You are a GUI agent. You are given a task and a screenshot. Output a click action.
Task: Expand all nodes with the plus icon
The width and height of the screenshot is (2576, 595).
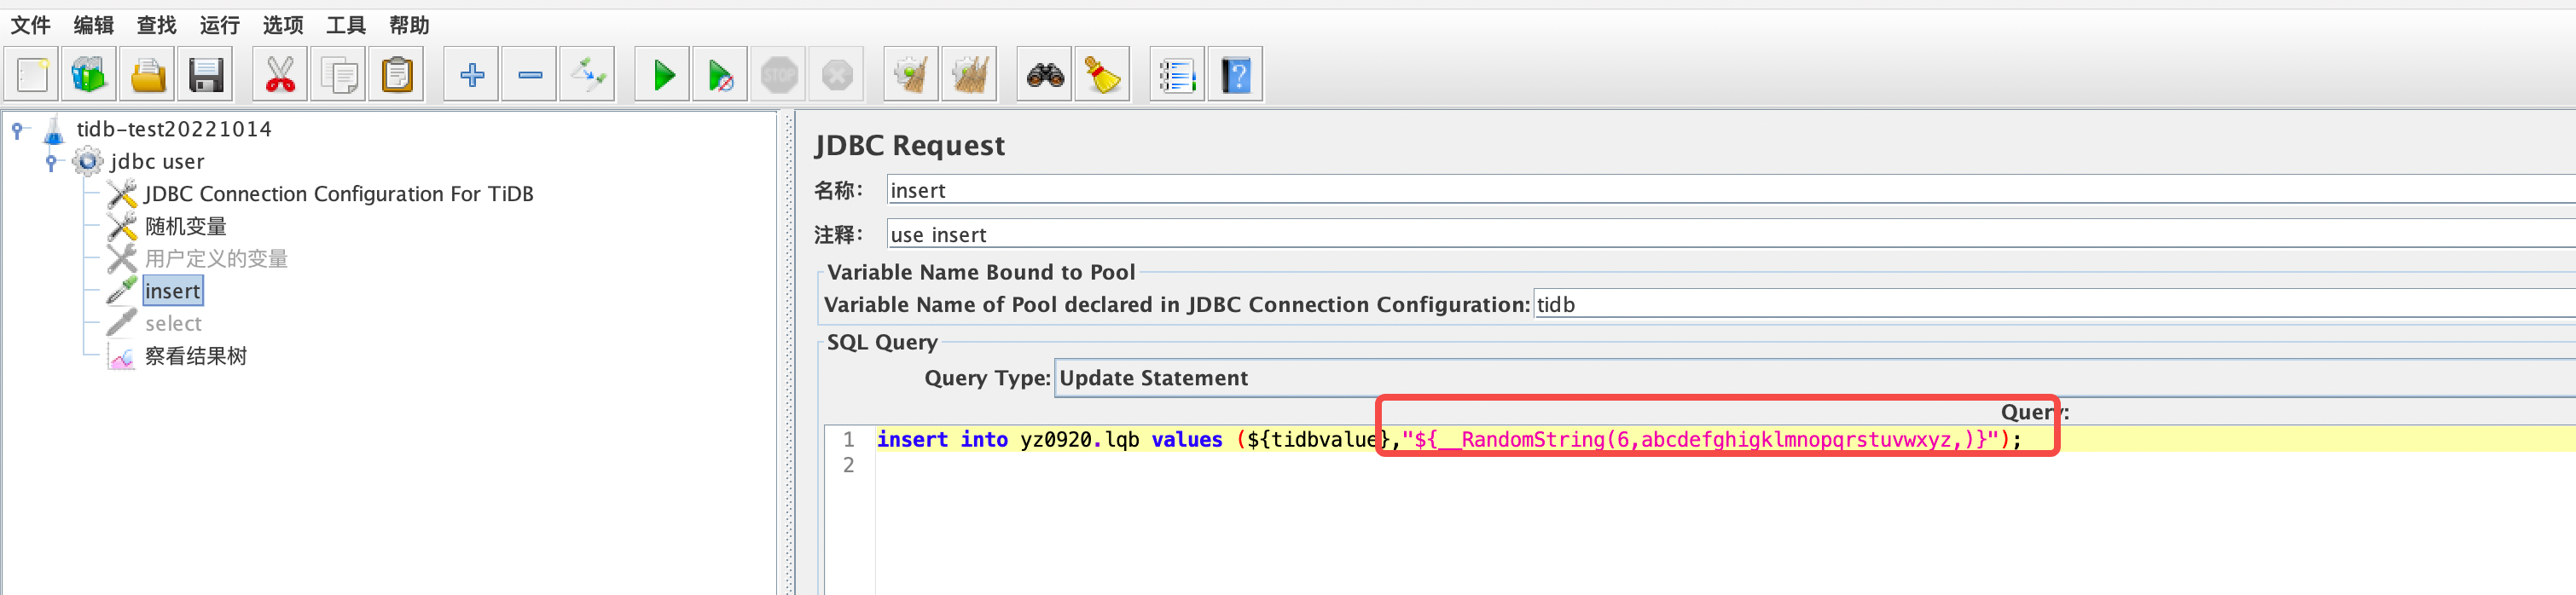[x=472, y=74]
